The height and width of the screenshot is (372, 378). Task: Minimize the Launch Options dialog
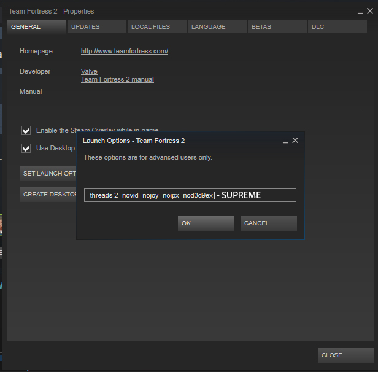click(x=285, y=141)
